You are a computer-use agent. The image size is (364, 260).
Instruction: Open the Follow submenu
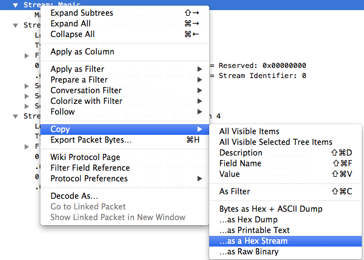pos(125,112)
